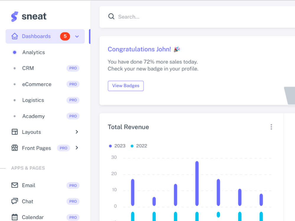Click the APPS & PAGES section header
295x221 pixels.
point(28,168)
